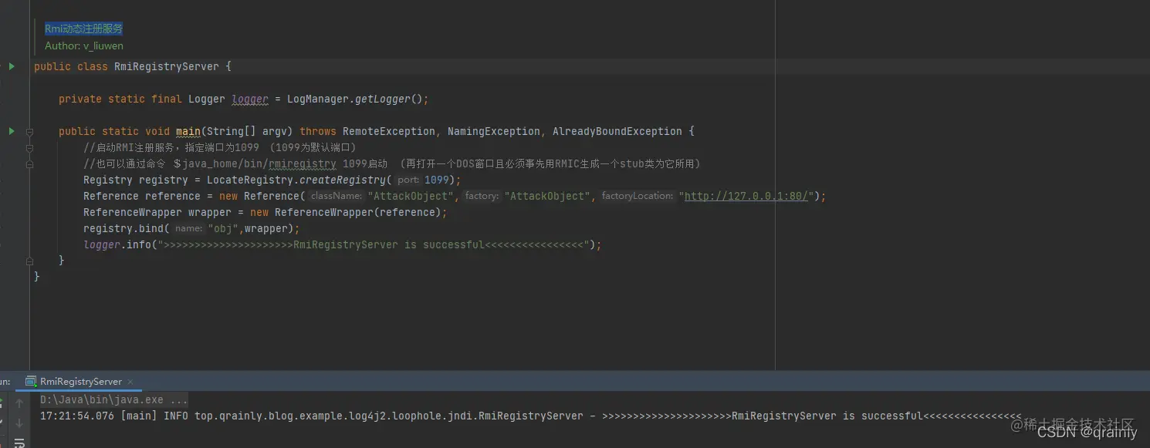The image size is (1150, 448).
Task: Click the underlined rmiregistry word in comment
Action: (x=303, y=163)
